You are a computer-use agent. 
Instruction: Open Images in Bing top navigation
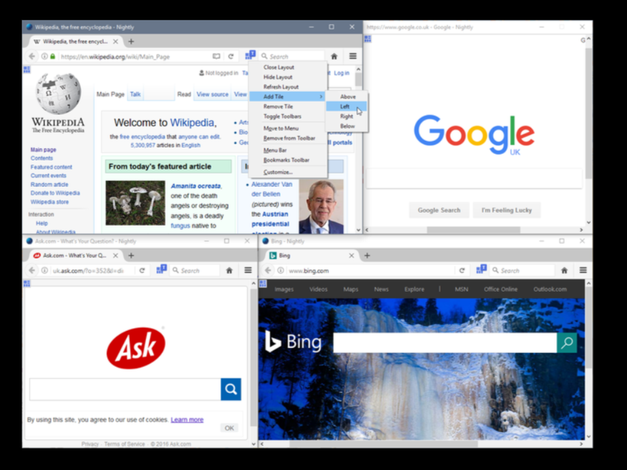[x=284, y=289]
